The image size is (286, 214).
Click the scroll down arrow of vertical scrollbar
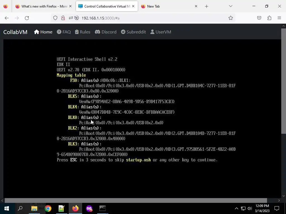point(284,196)
